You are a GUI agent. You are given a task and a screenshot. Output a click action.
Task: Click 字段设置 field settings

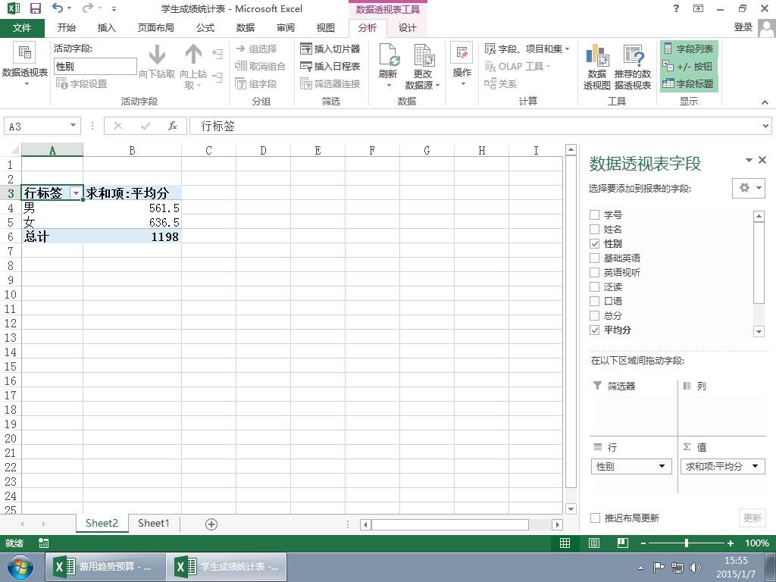pyautogui.click(x=82, y=83)
